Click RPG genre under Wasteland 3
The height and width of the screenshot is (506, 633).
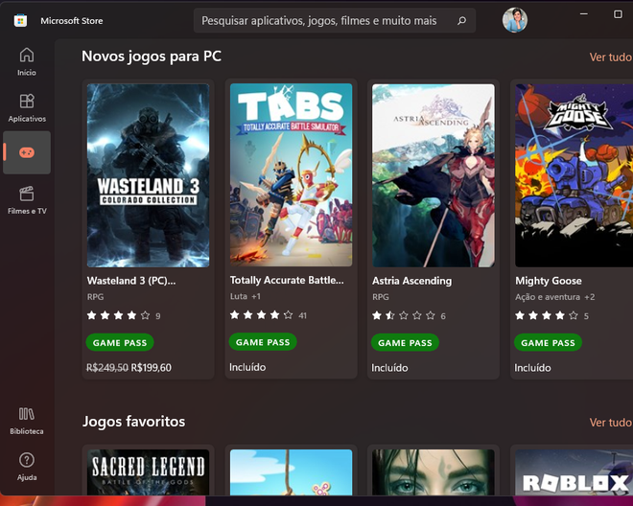tap(95, 296)
